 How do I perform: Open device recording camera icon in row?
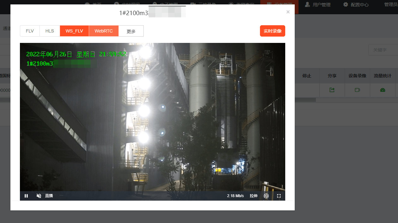click(357, 90)
